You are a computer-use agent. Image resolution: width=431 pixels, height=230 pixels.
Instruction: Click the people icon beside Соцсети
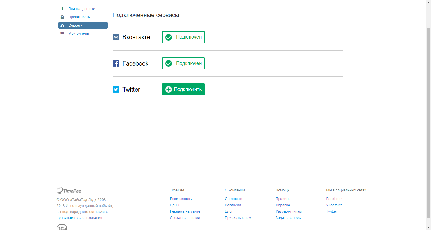coord(62,25)
